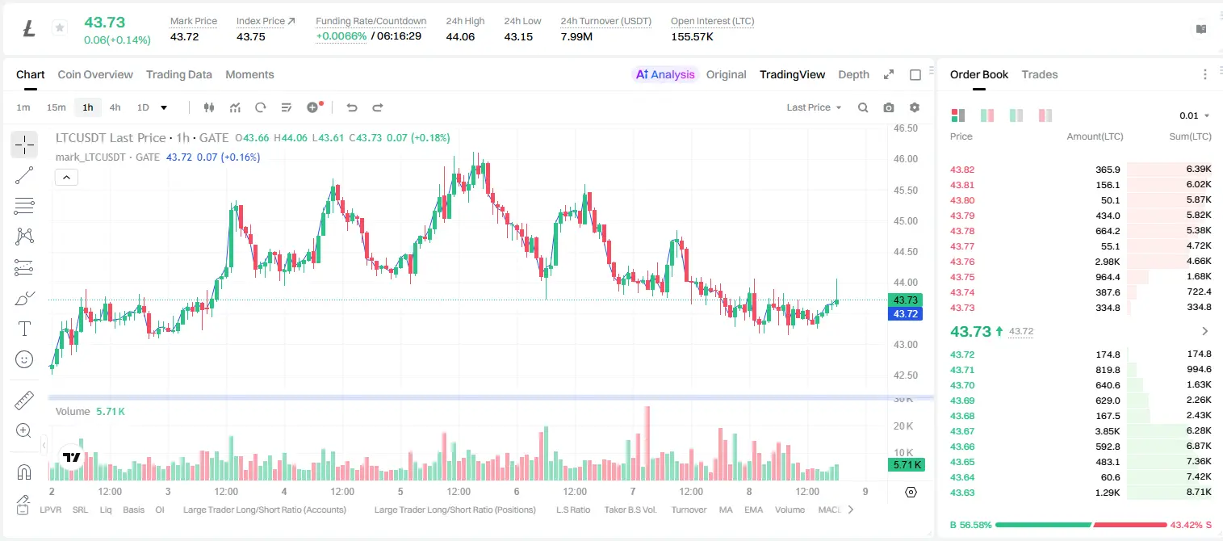Show only sell orders in order book
Image resolution: width=1223 pixels, height=541 pixels.
click(1045, 115)
